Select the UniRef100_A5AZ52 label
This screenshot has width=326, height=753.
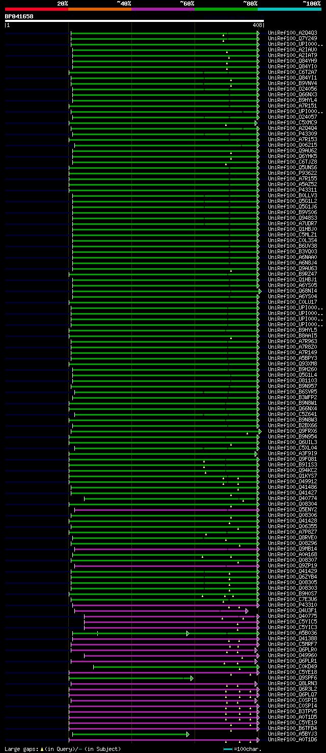[x=292, y=184]
